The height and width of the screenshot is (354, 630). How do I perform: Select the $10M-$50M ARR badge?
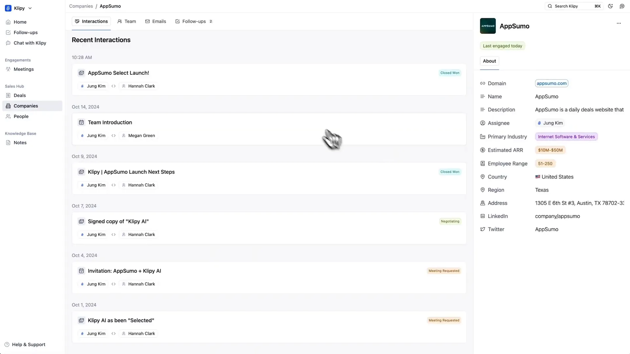point(550,150)
